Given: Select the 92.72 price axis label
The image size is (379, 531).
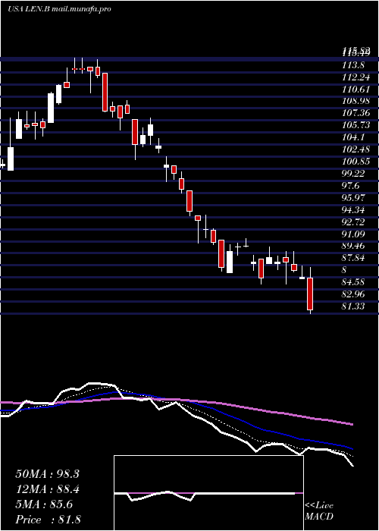Looking at the screenshot, I should pos(353,222).
